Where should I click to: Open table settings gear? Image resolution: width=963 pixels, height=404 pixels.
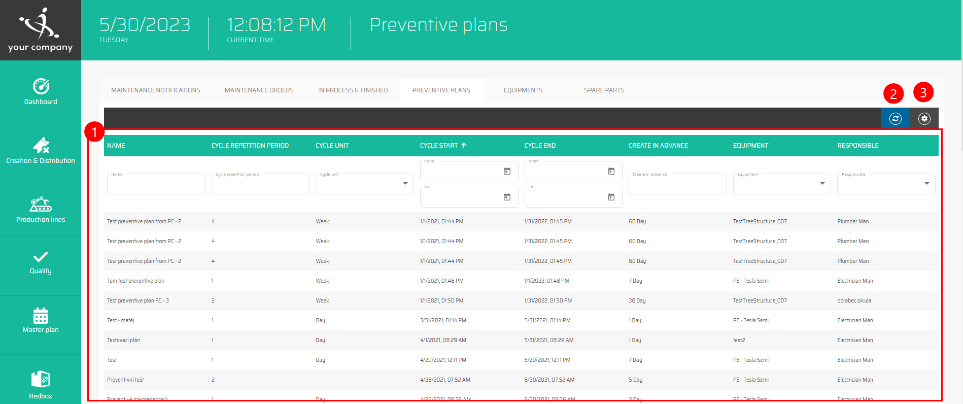(924, 119)
